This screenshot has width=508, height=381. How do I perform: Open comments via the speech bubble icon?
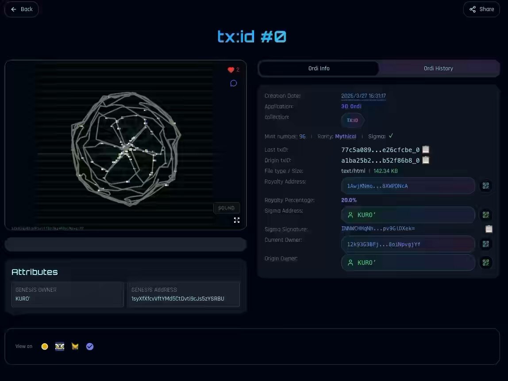tap(233, 84)
